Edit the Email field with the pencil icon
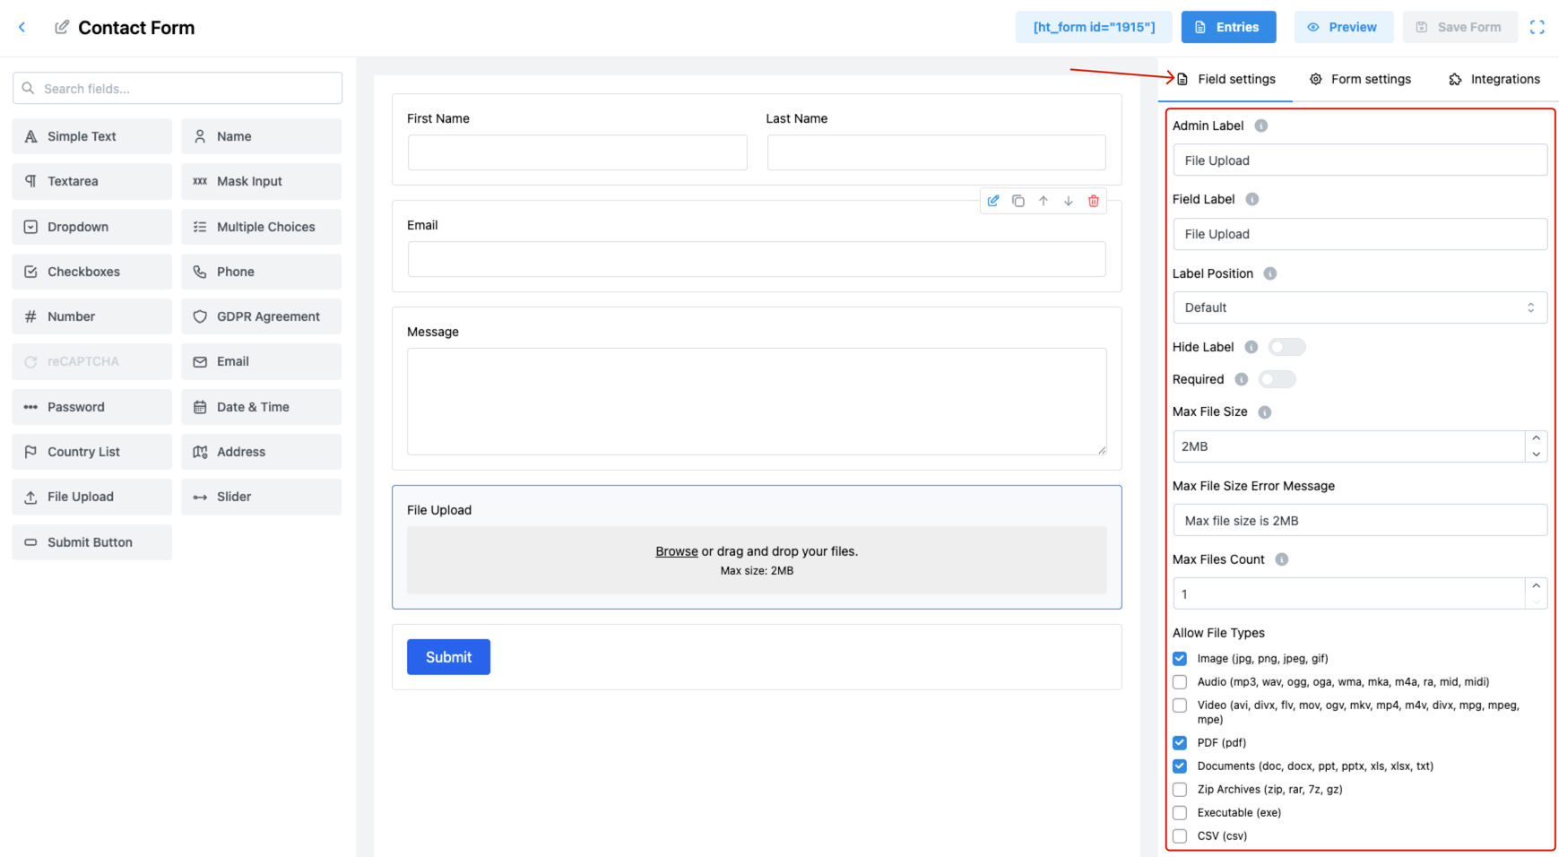This screenshot has height=857, width=1559. (993, 201)
